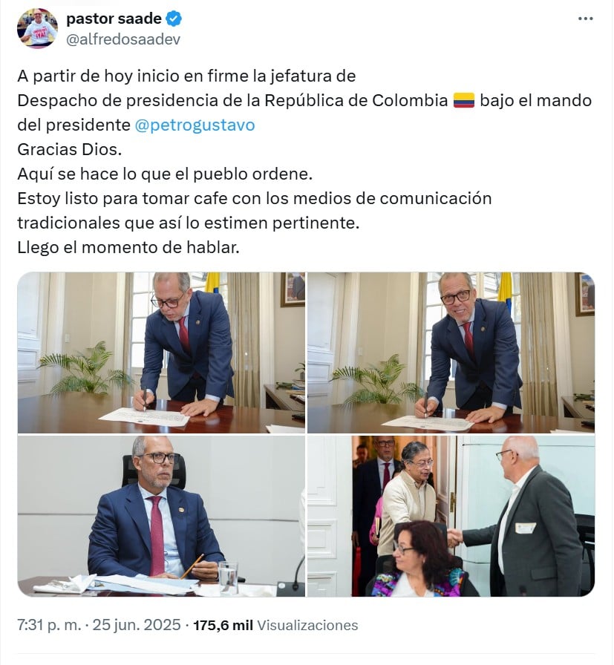Open top-right photo of smiling man signing

(x=451, y=353)
